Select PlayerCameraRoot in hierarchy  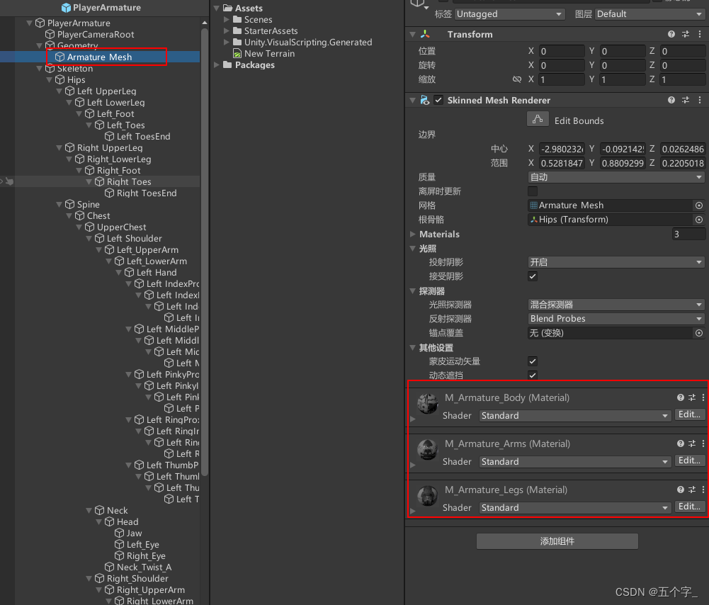point(96,35)
